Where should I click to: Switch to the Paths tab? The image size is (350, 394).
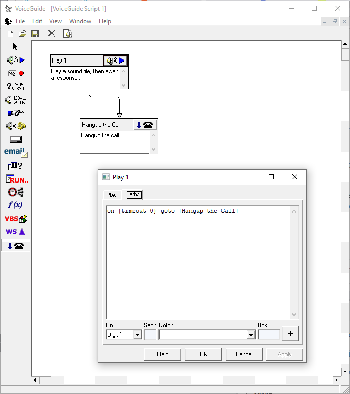(132, 194)
